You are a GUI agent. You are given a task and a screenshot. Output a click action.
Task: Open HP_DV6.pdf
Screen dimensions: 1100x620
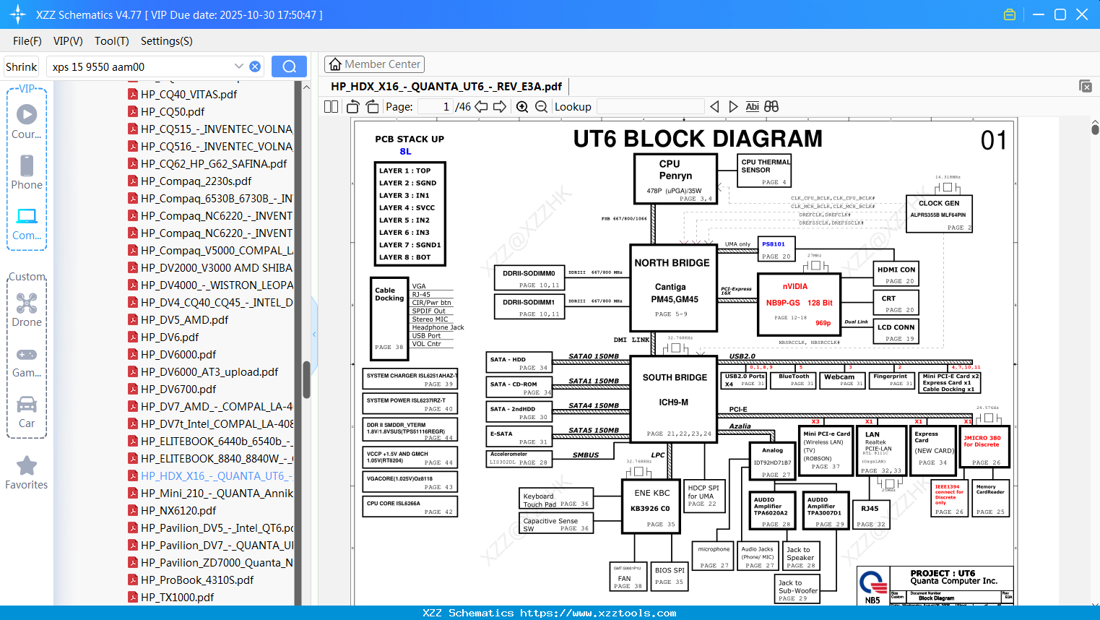pos(170,337)
